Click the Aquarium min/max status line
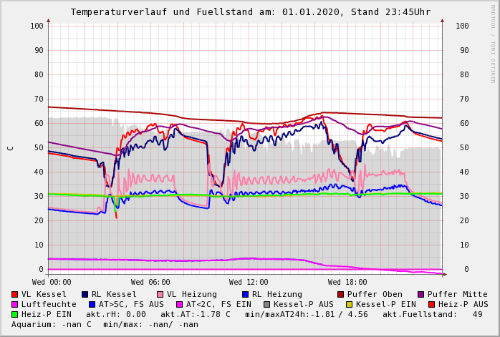This screenshot has width=500, height=337. [x=105, y=324]
